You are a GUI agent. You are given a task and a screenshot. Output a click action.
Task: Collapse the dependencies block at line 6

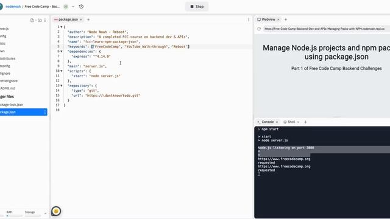click(62, 51)
